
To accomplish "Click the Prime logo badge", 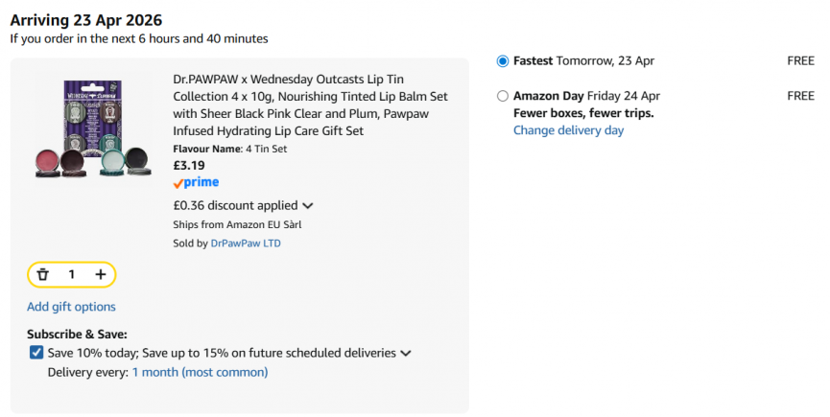I will coord(196,182).
